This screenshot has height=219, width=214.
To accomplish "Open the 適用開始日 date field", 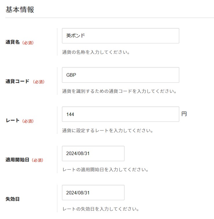I will click(93, 153).
